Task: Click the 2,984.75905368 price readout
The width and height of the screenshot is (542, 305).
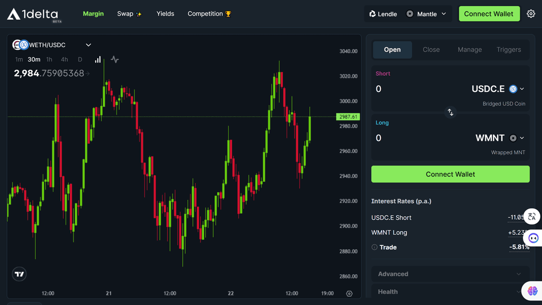Action: pyautogui.click(x=49, y=73)
